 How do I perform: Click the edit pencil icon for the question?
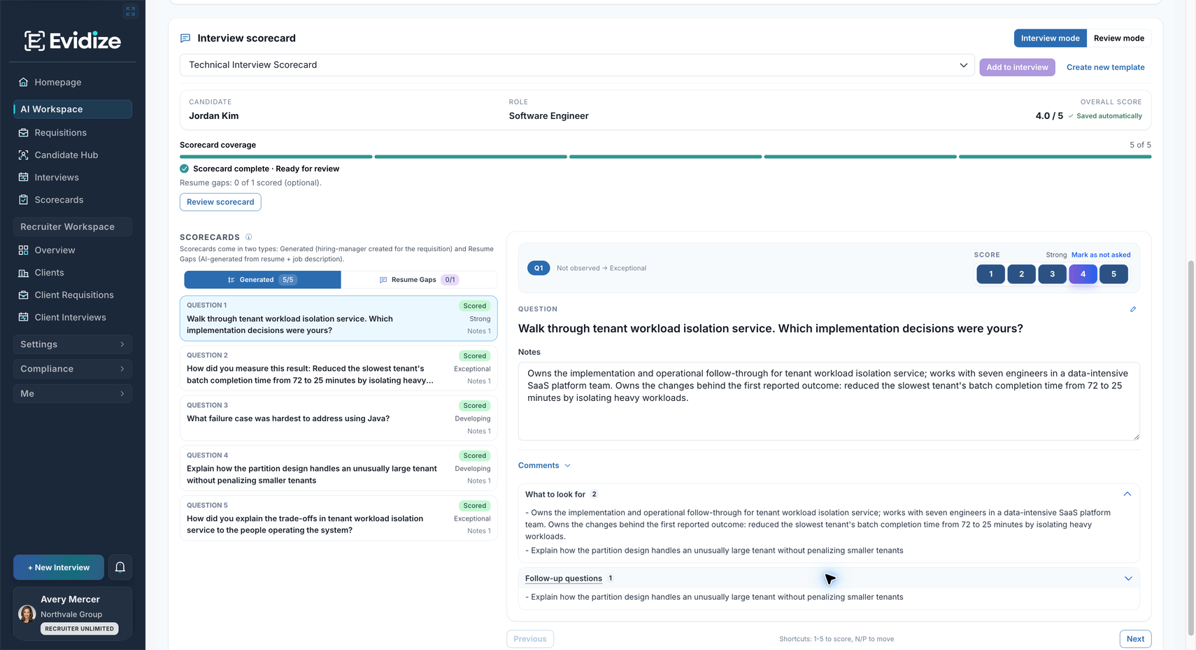pos(1133,309)
